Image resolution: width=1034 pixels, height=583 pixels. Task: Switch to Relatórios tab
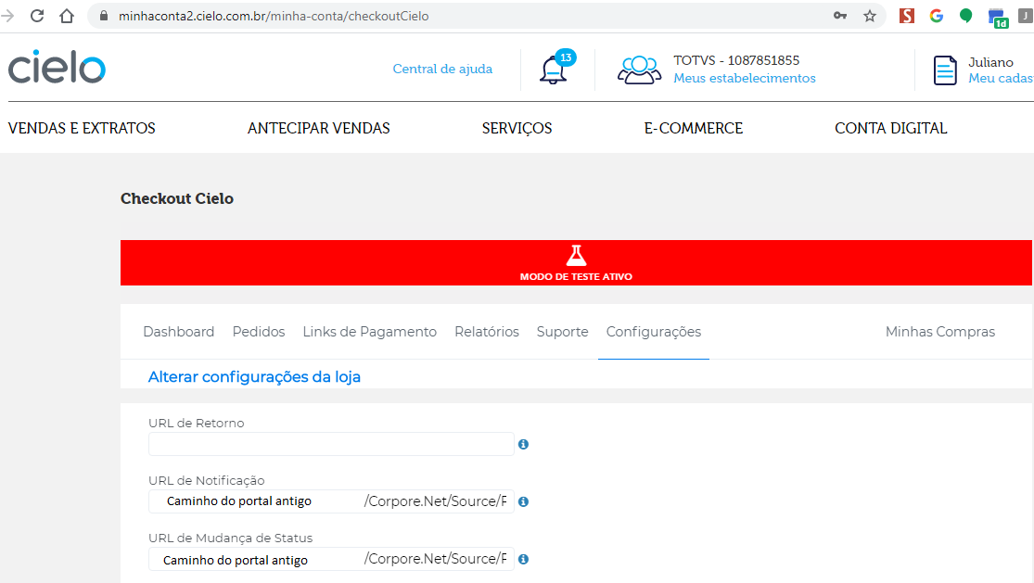pos(487,331)
